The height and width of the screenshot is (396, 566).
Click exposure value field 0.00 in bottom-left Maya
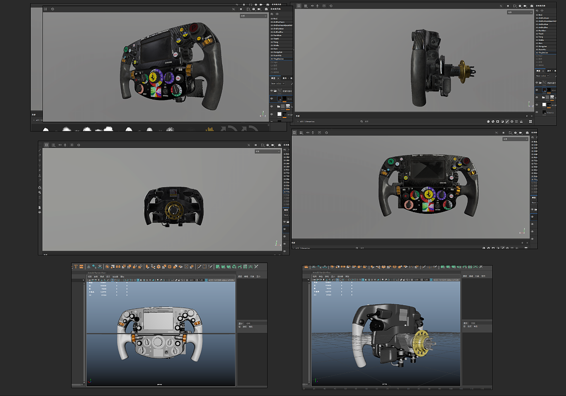(x=192, y=280)
